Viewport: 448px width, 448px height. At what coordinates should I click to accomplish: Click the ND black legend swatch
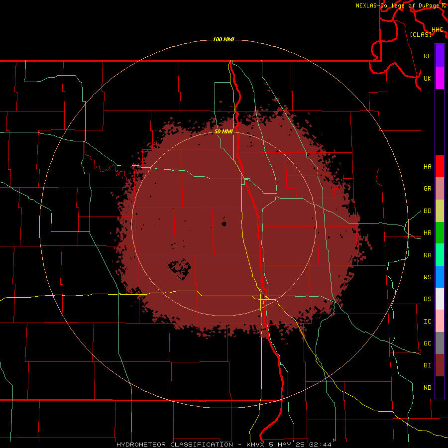[x=440, y=387]
